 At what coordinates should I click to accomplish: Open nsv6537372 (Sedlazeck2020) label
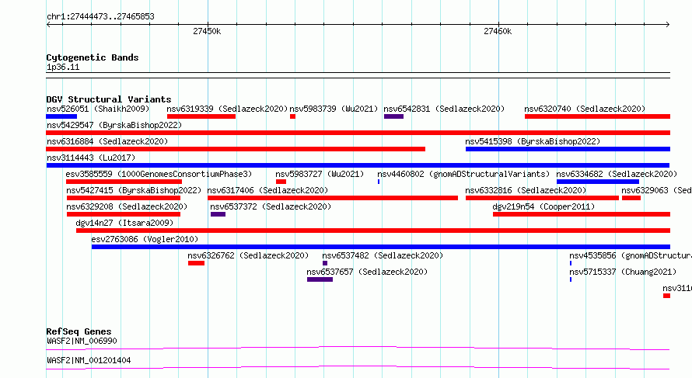tap(271, 206)
